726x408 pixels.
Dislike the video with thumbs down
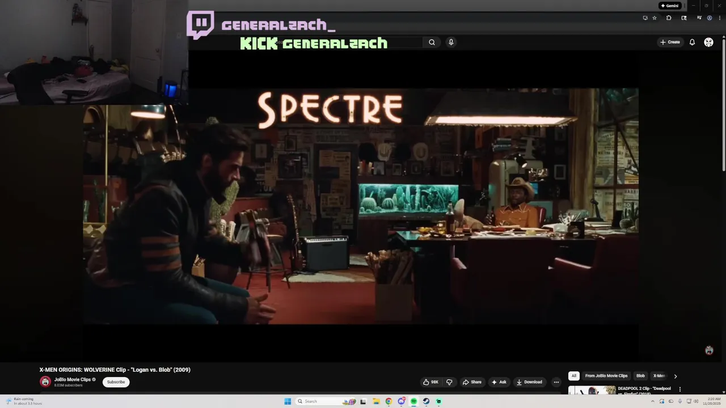(449, 382)
